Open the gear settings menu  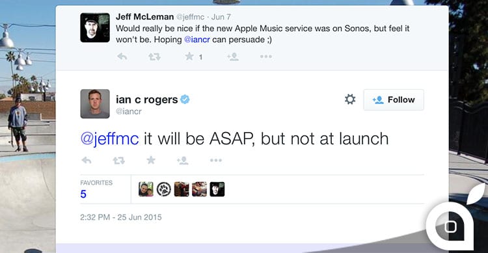pyautogui.click(x=350, y=100)
